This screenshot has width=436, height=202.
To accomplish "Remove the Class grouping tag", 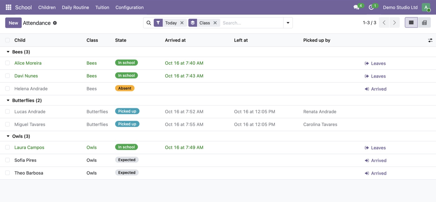I will [215, 23].
